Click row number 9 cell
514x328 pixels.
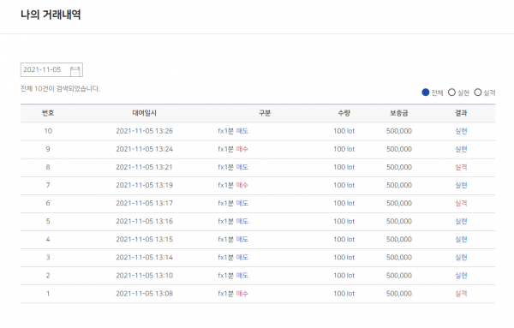48,149
